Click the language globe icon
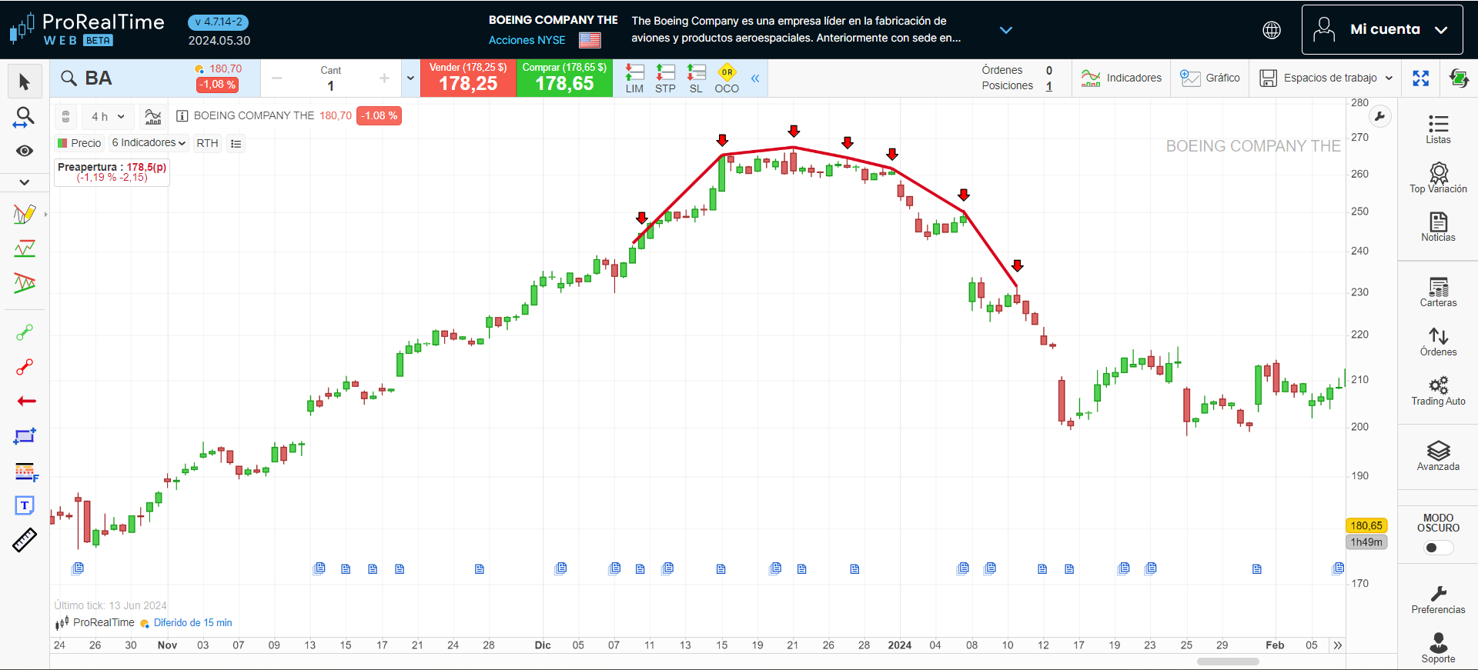 pos(1272,30)
